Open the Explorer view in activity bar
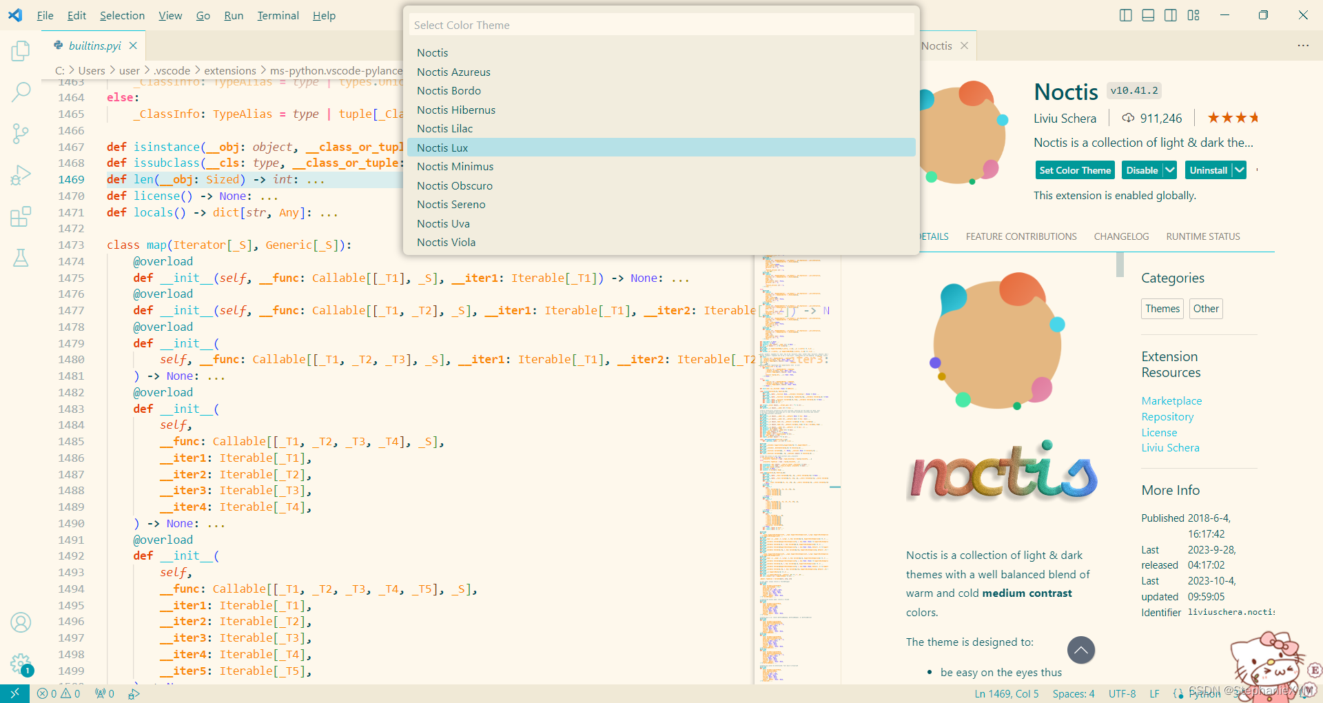Image resolution: width=1323 pixels, height=703 pixels. (x=21, y=51)
